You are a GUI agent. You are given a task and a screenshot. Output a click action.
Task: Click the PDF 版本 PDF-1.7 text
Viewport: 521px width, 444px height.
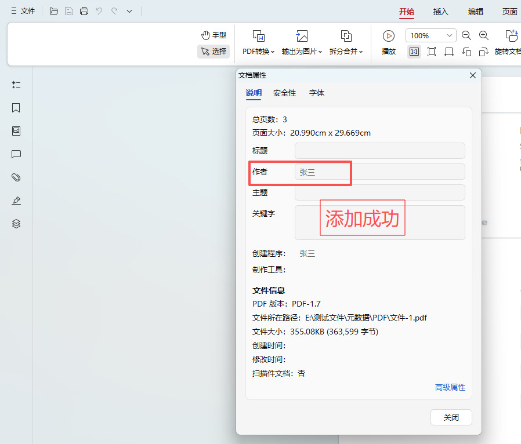[287, 304]
